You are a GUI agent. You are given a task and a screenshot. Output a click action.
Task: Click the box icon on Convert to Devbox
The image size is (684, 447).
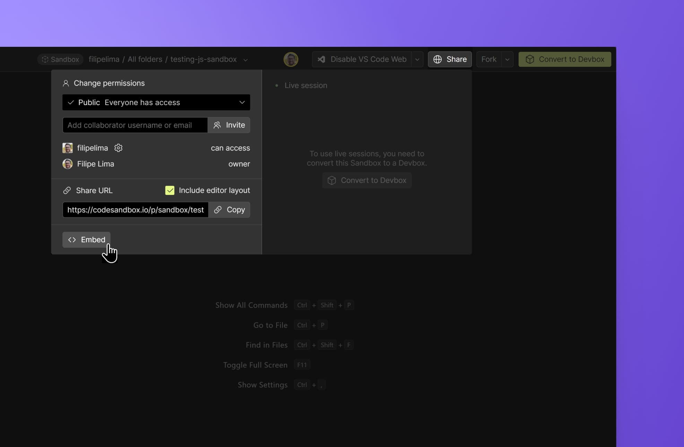point(530,59)
